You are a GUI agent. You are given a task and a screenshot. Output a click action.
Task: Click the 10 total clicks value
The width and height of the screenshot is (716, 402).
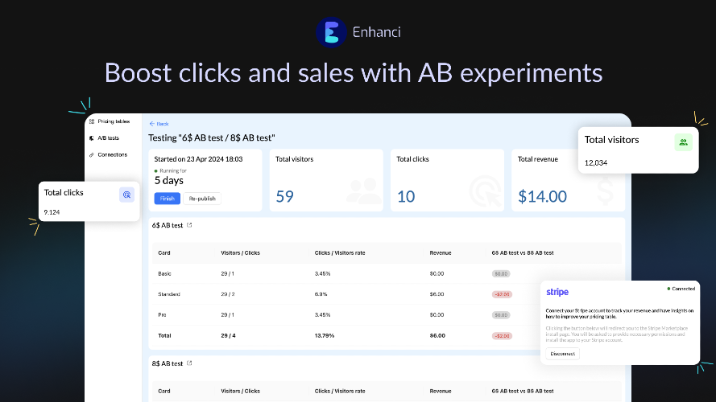(x=405, y=196)
